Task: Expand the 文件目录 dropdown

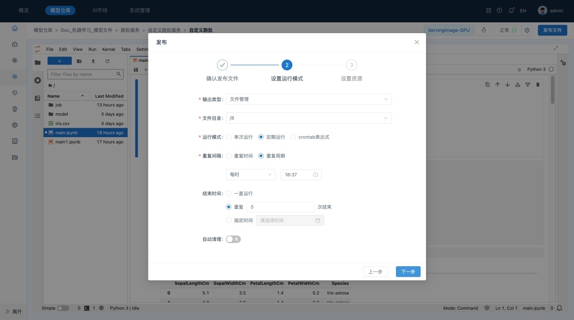Action: coord(309,118)
